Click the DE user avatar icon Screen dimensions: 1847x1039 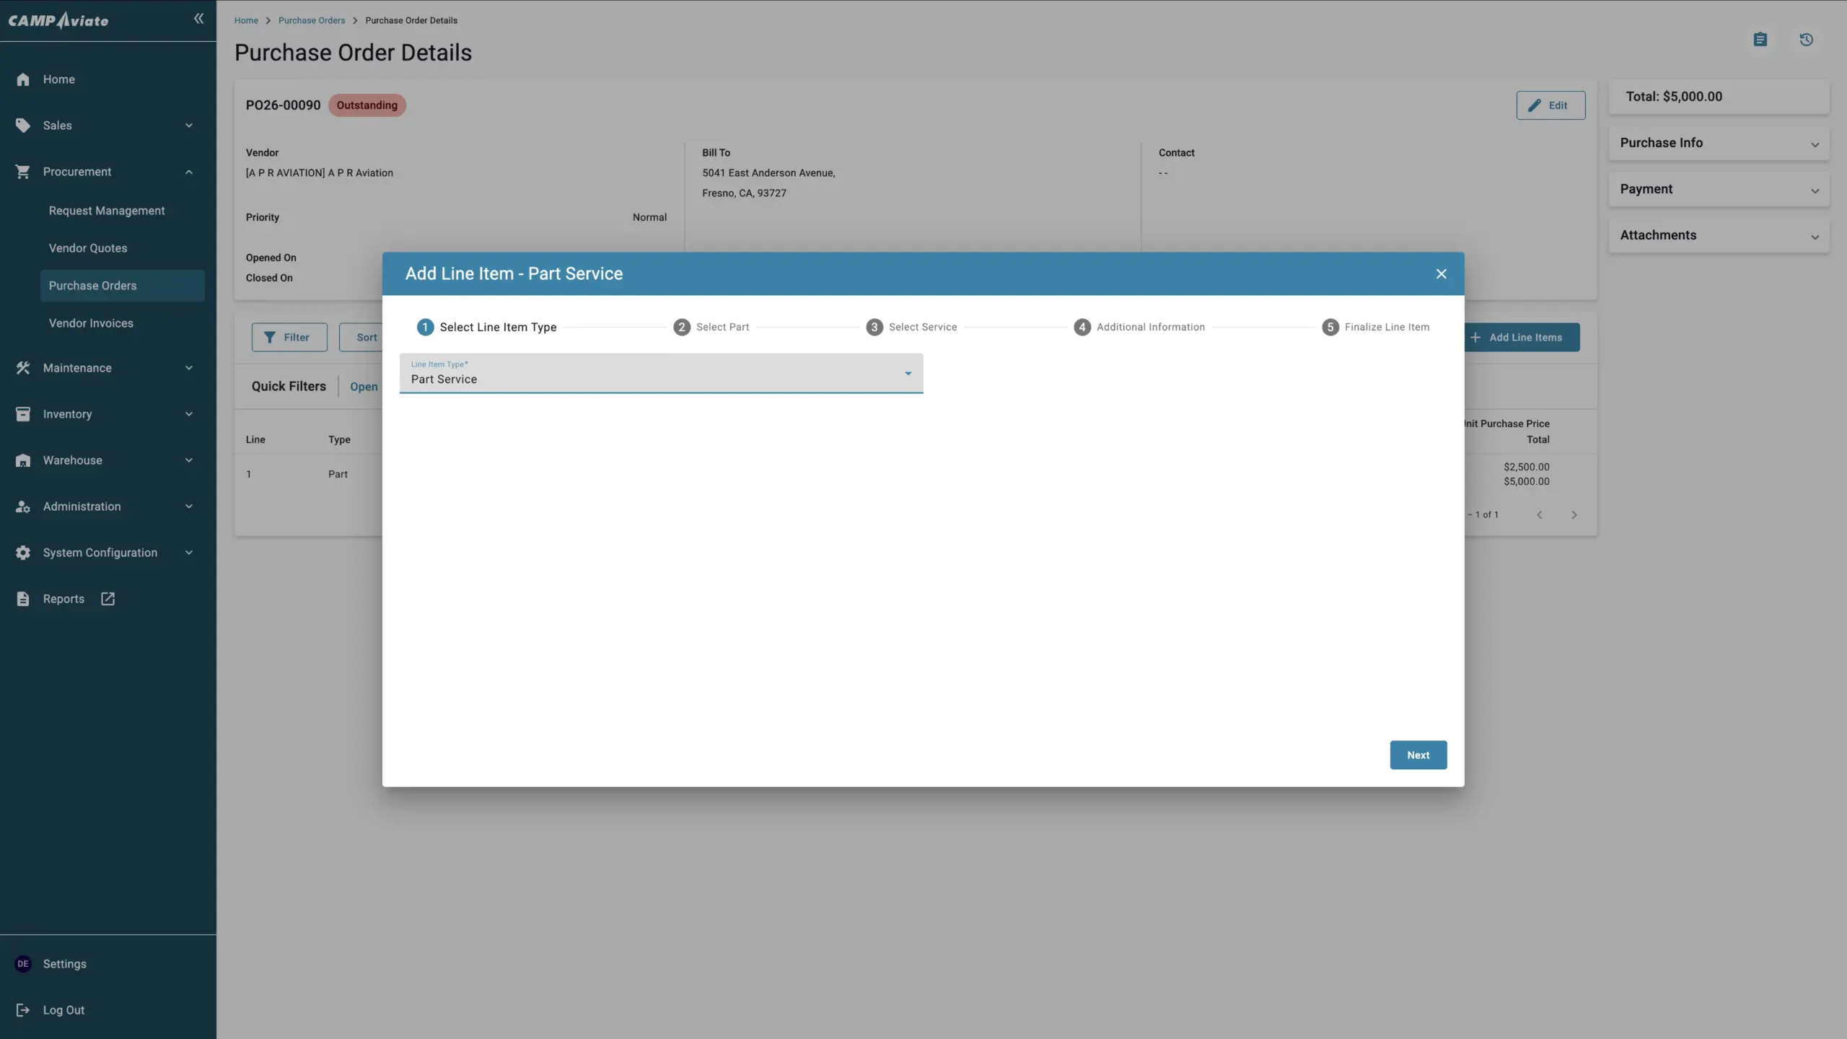pyautogui.click(x=23, y=964)
